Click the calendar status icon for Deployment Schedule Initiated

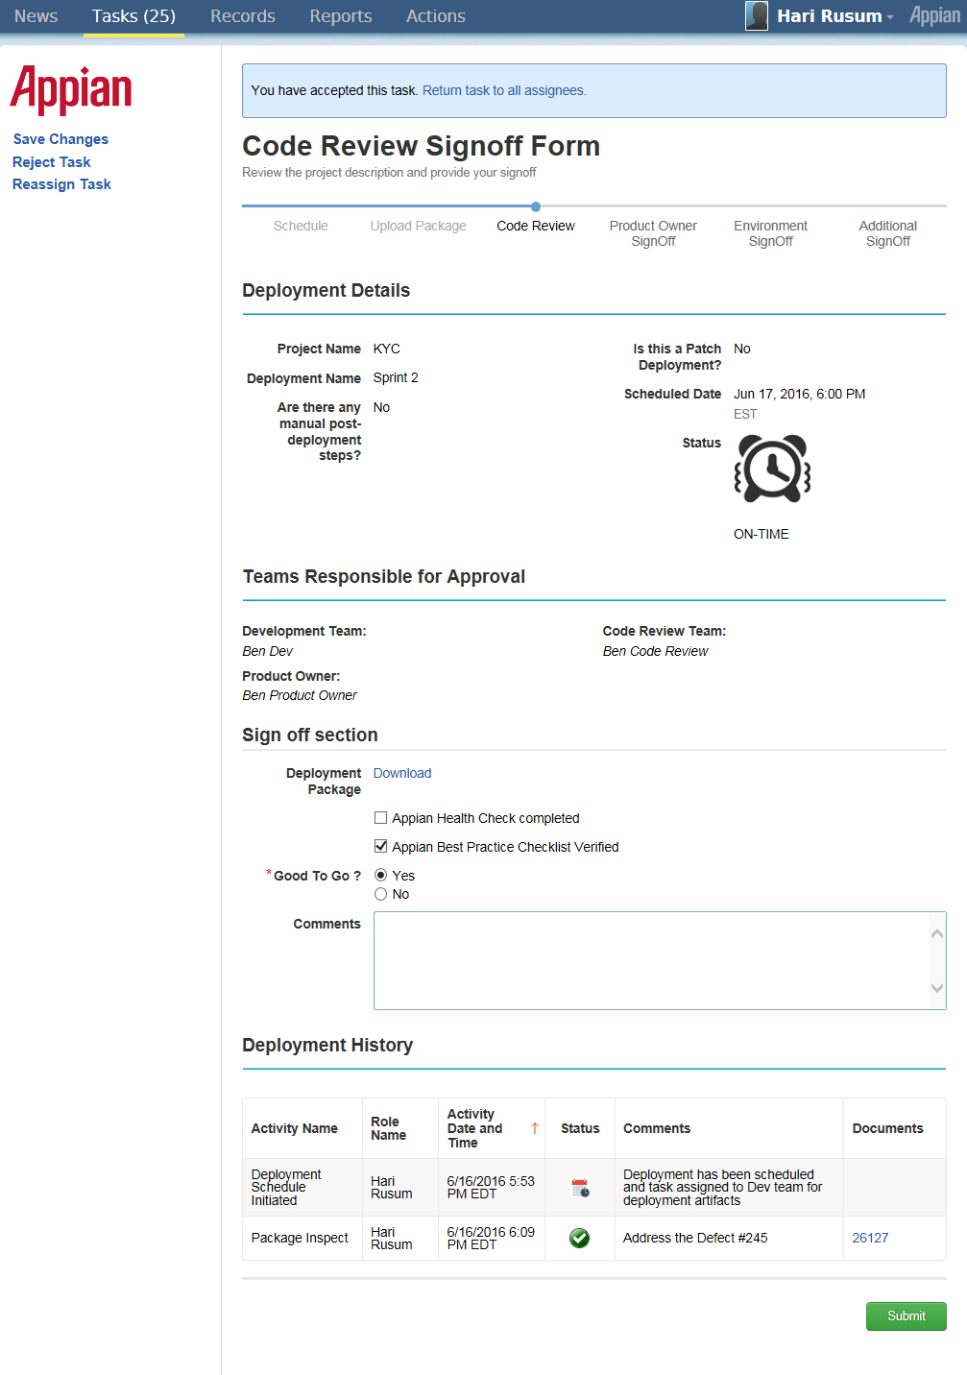pyautogui.click(x=580, y=1188)
